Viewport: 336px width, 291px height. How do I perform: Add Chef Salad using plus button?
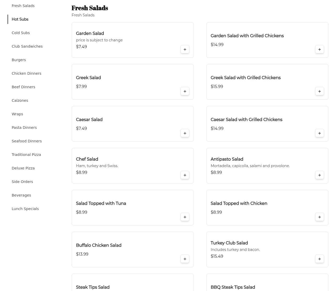pos(185,175)
